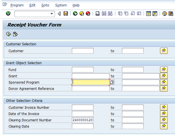
Task: Click the Next Page icon
Action: [x=133, y=13]
